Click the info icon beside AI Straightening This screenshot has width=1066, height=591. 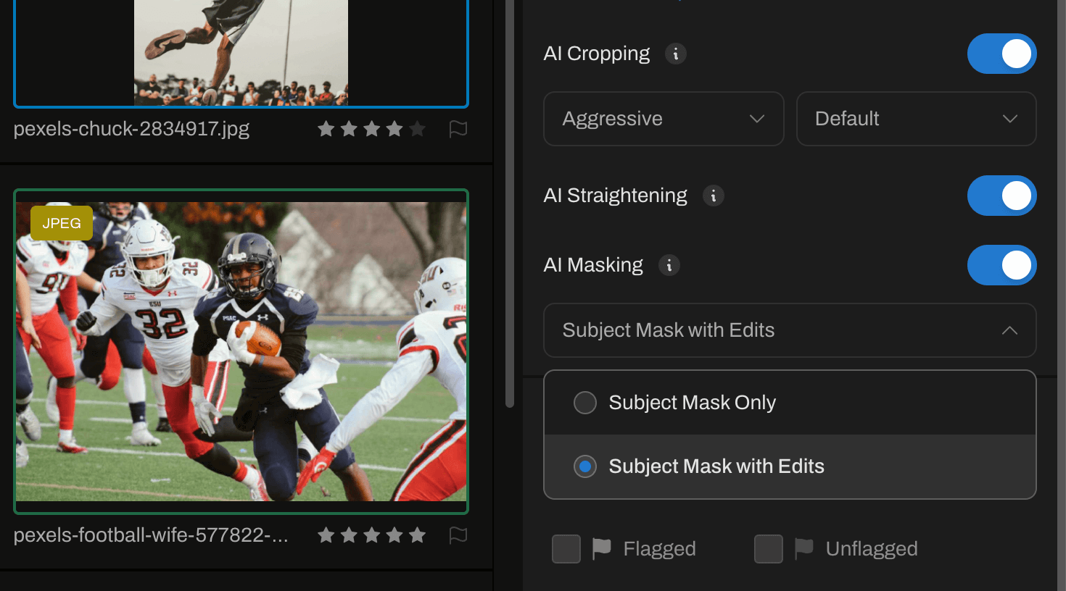[x=713, y=196]
